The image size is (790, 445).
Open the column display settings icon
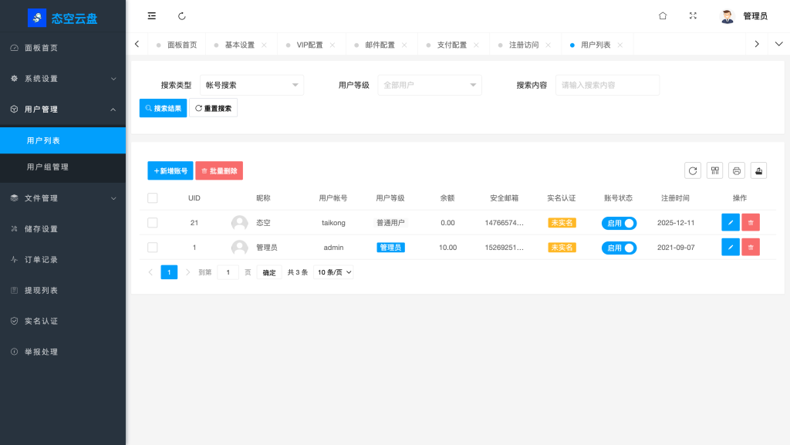(714, 170)
